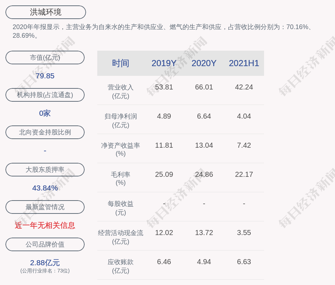335x285 pixels.
Task: Select the 0家 institutional holdings value
Action: [x=45, y=113]
